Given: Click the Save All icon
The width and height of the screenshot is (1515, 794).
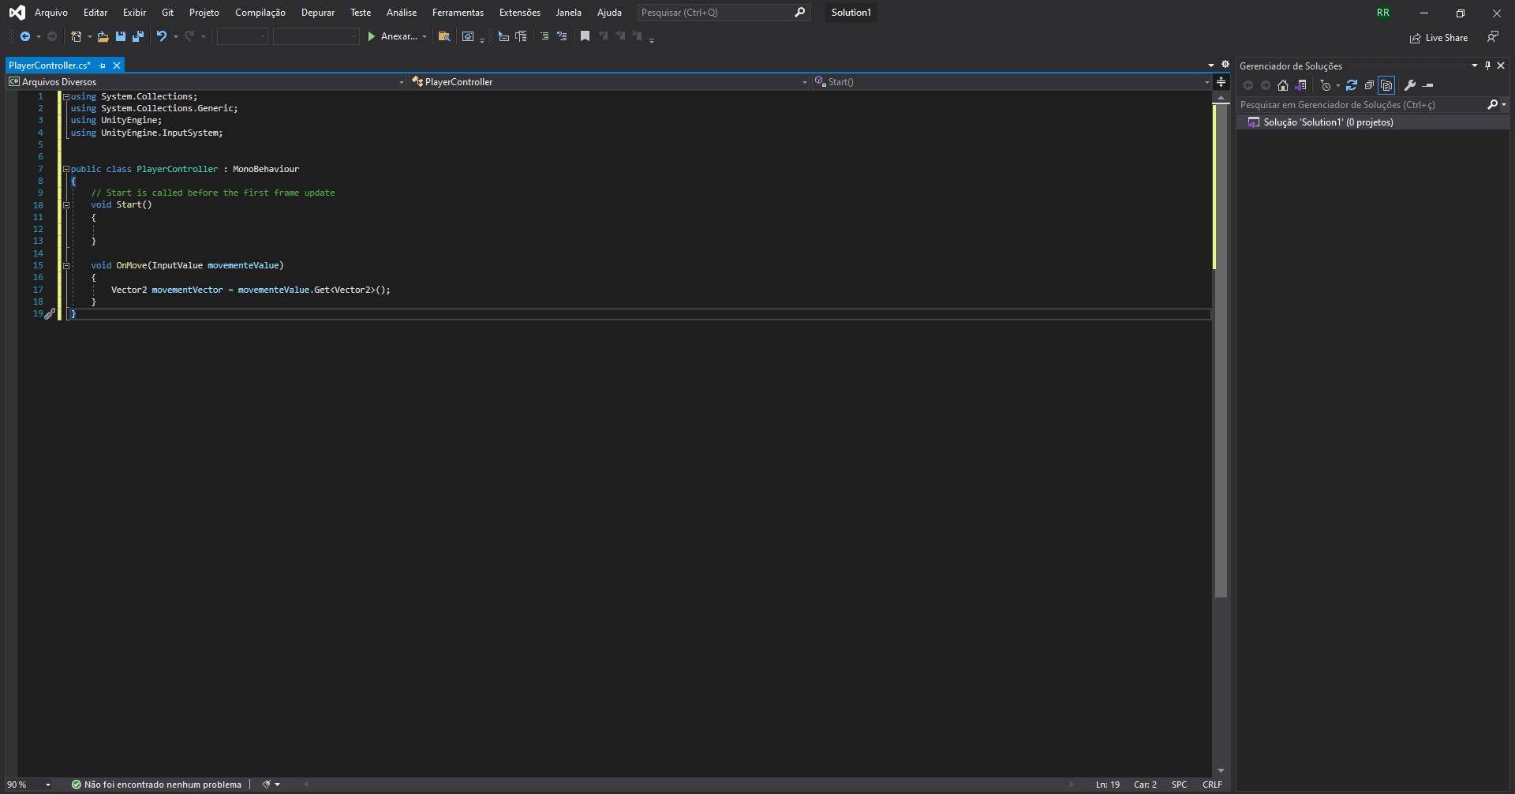Looking at the screenshot, I should [138, 36].
